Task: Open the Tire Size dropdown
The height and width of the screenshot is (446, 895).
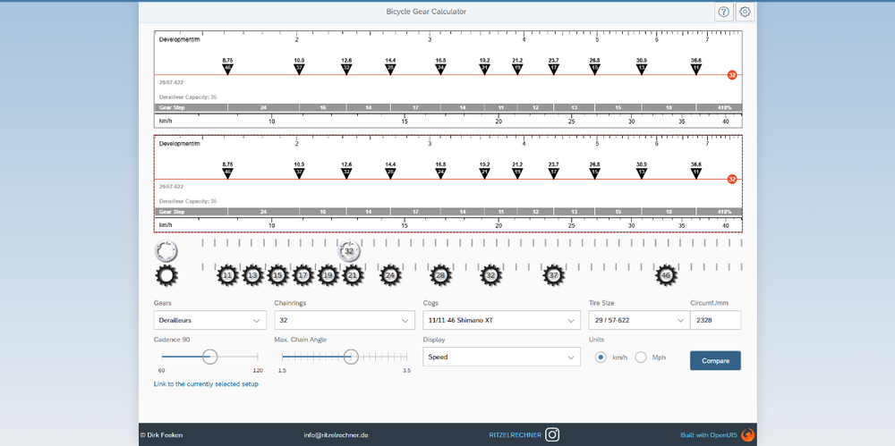Action: point(635,320)
